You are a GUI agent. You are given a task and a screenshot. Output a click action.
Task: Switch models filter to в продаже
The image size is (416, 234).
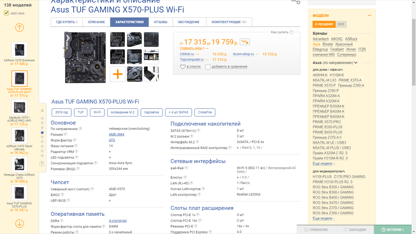click(324, 24)
